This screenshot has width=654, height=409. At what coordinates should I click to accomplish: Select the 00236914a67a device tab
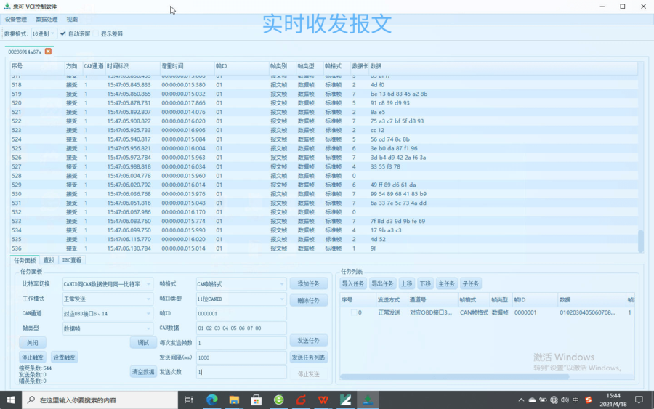tap(25, 52)
